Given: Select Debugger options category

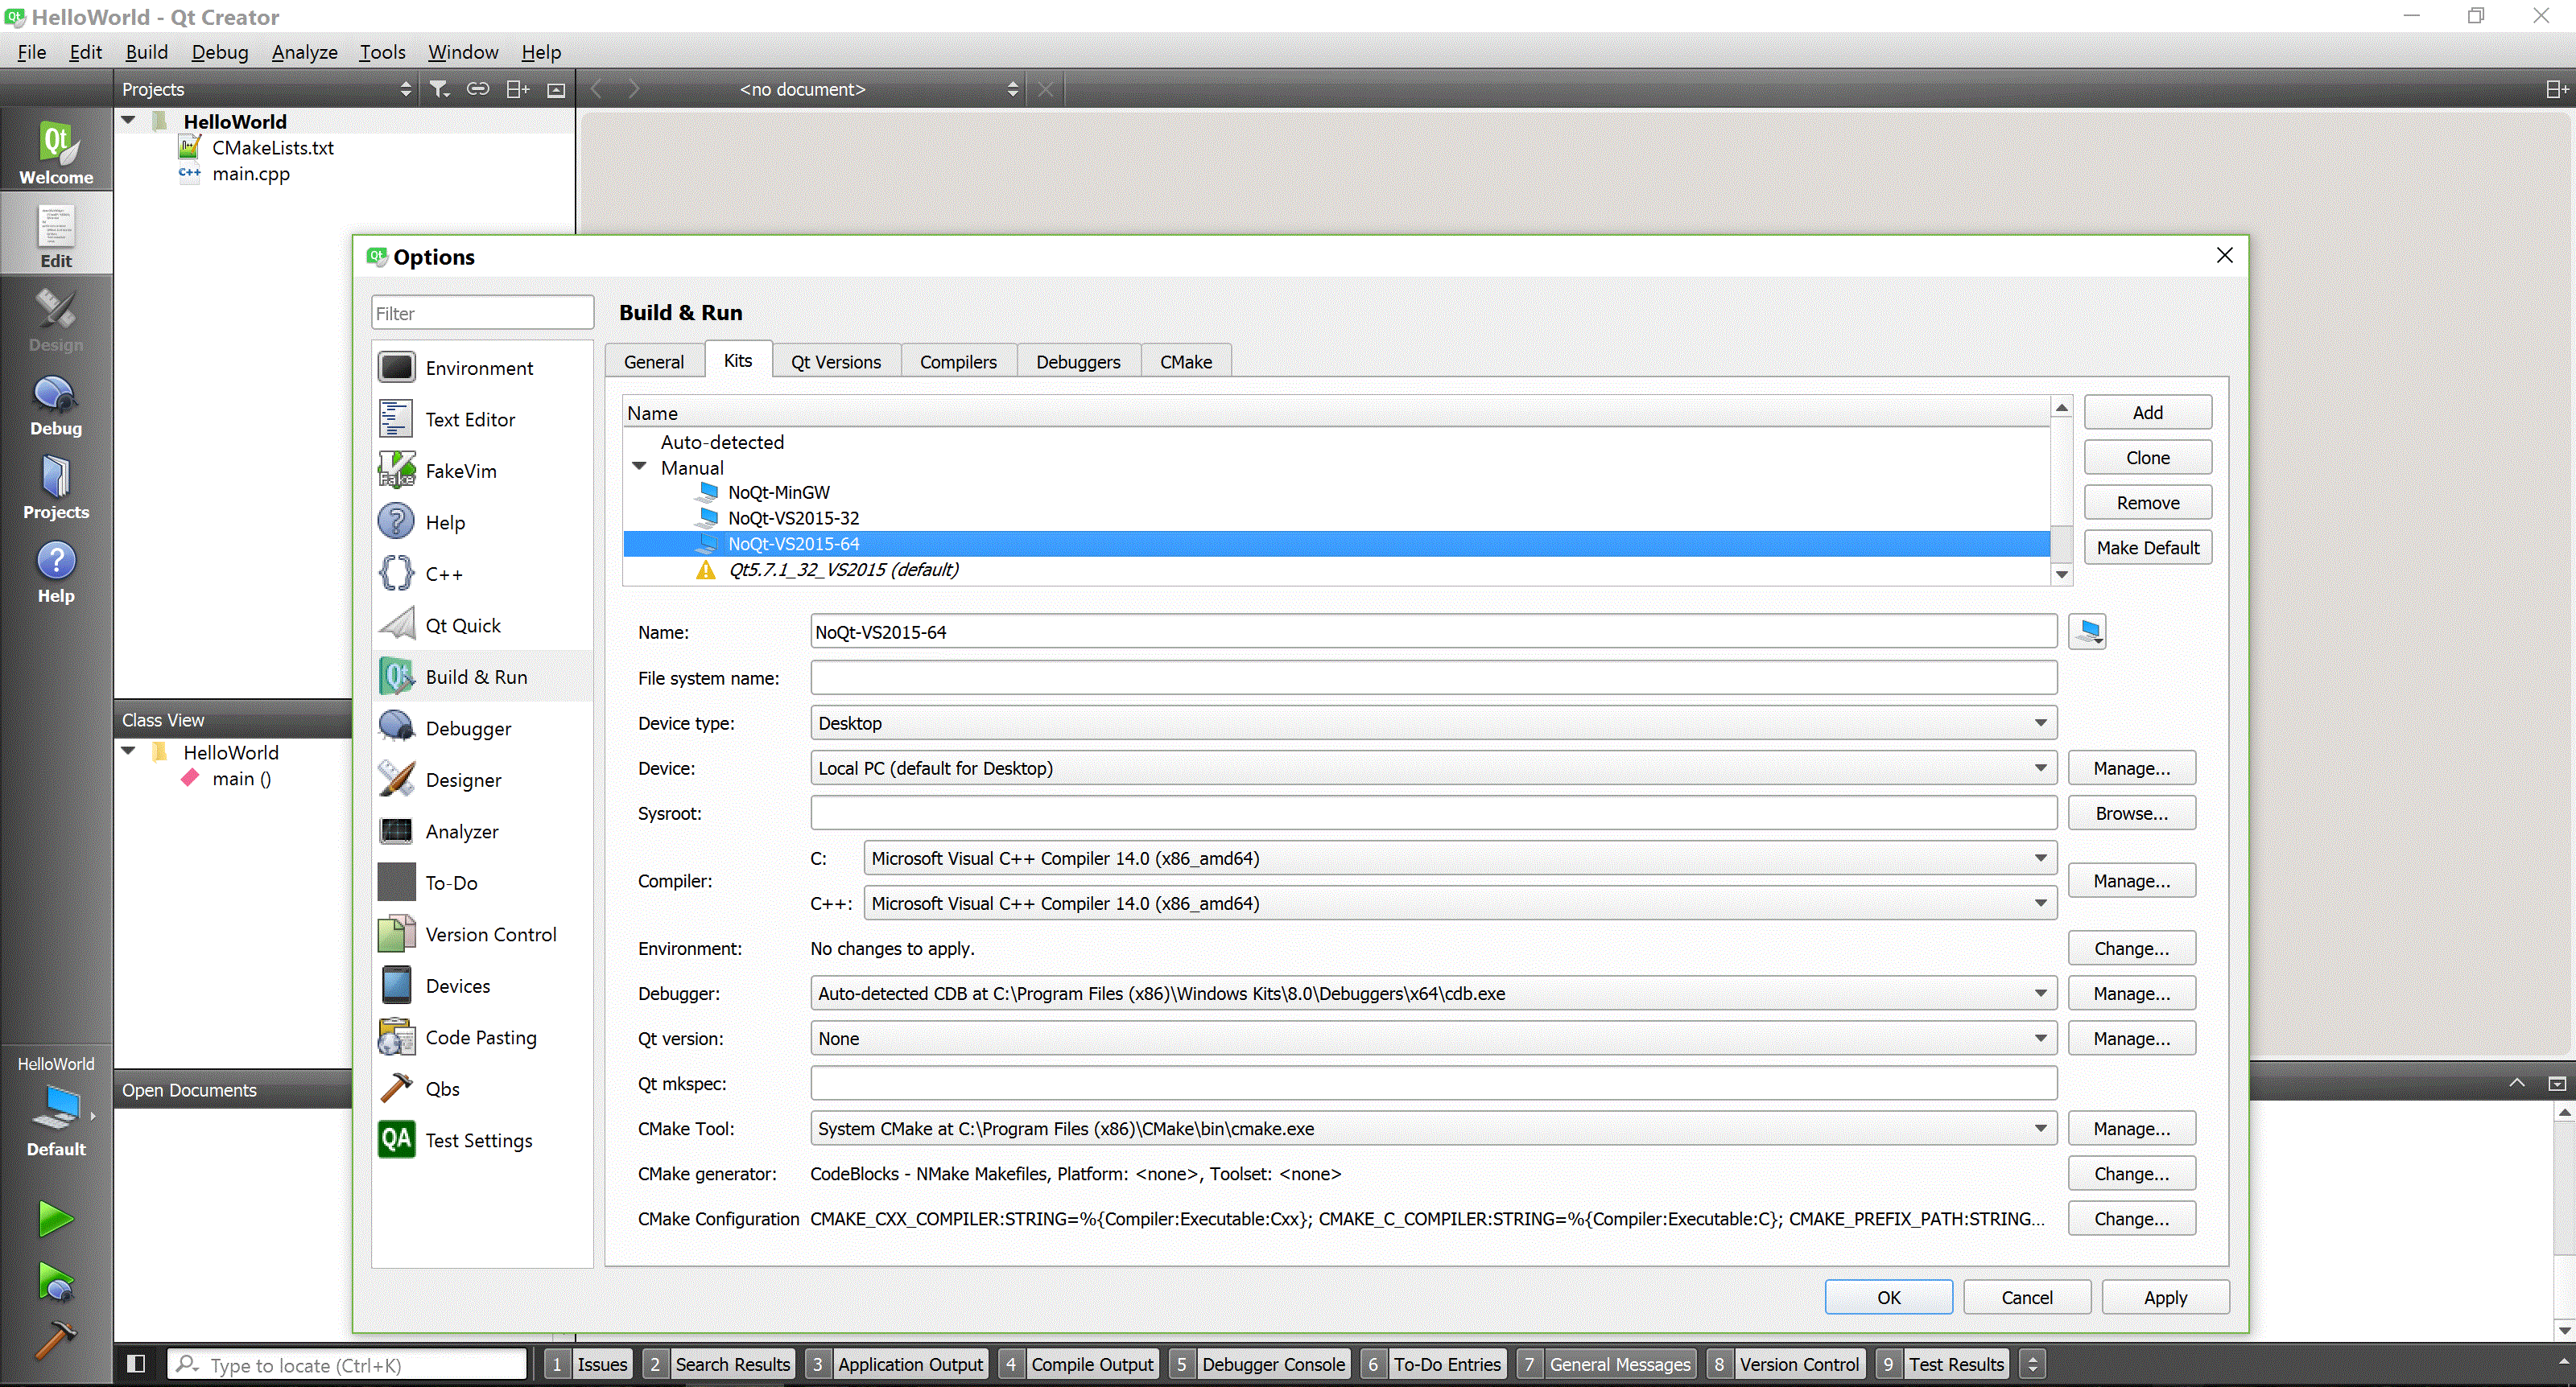Looking at the screenshot, I should tap(482, 728).
